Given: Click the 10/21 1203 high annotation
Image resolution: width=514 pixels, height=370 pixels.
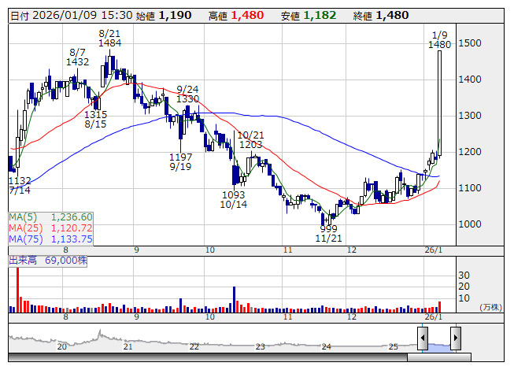Looking at the screenshot, I should [x=251, y=140].
